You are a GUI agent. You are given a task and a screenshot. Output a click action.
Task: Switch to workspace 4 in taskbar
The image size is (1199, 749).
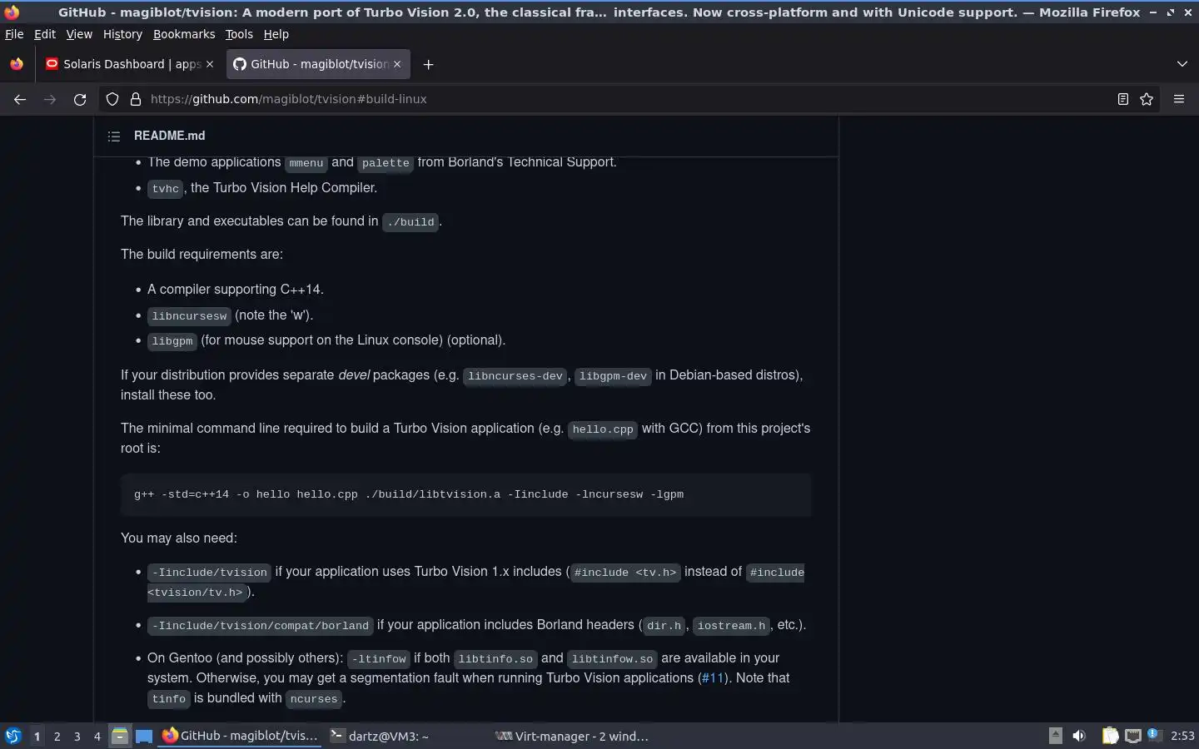(97, 736)
